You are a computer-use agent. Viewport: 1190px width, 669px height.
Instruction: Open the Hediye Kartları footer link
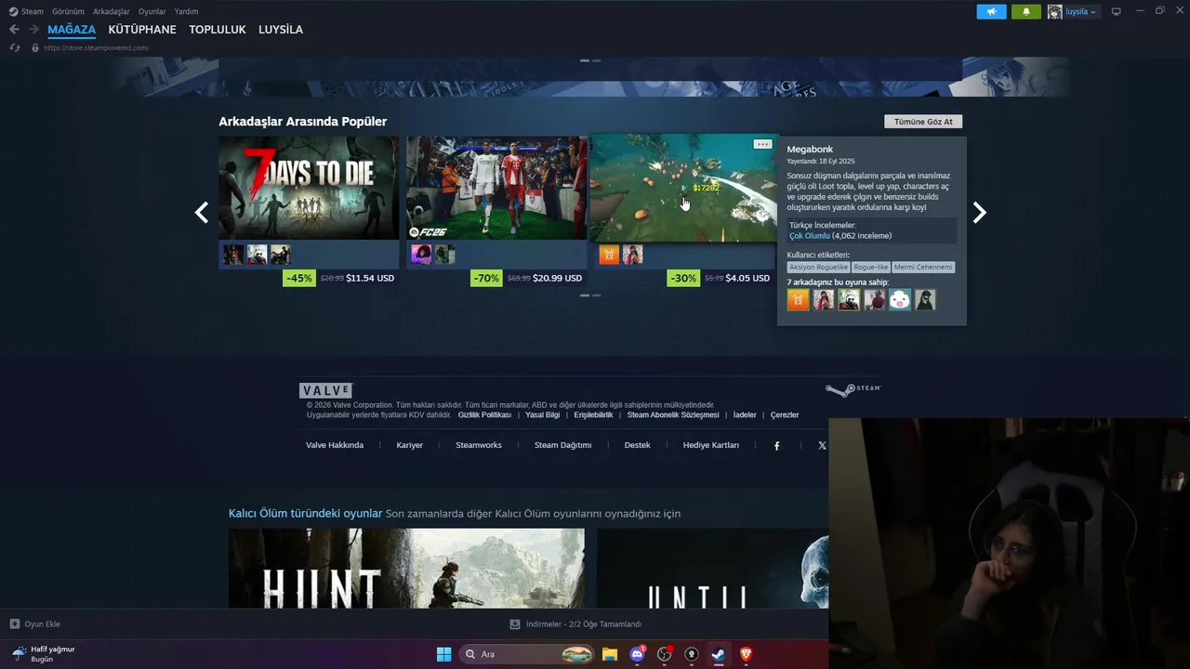(x=711, y=445)
